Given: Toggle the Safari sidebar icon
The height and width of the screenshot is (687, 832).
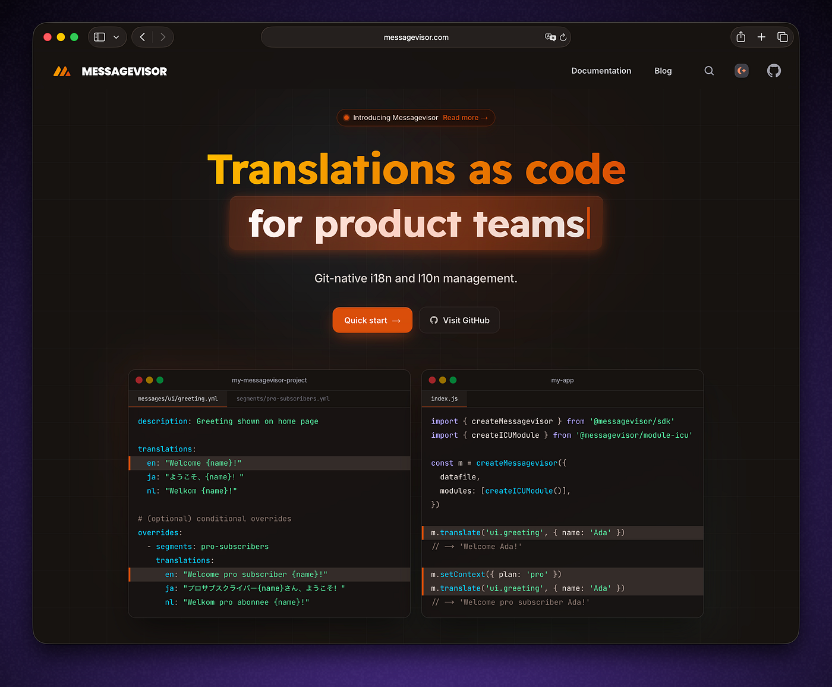Looking at the screenshot, I should point(100,37).
